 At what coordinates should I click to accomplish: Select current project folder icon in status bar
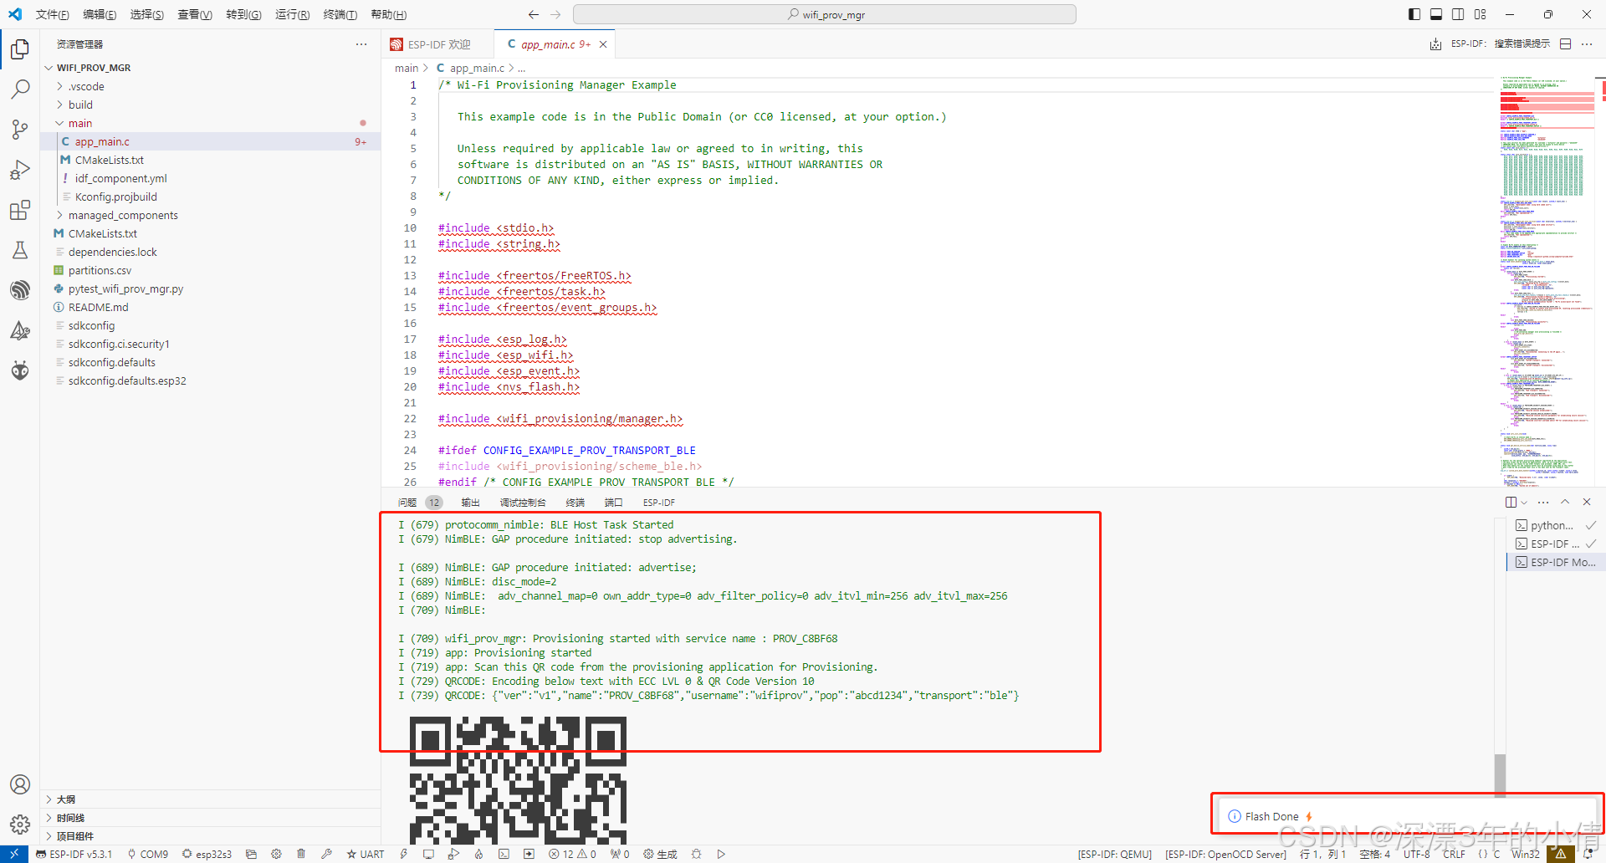(251, 854)
